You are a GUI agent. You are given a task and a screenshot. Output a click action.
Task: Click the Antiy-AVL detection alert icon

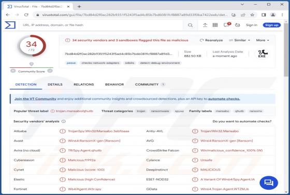[195, 131]
